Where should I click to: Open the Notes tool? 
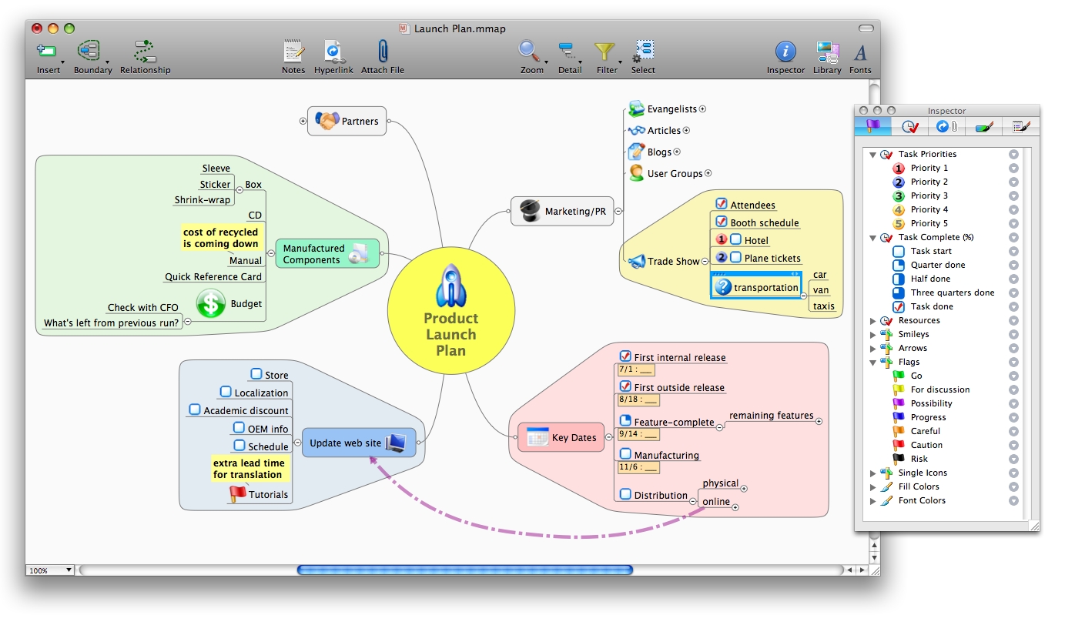[x=293, y=52]
